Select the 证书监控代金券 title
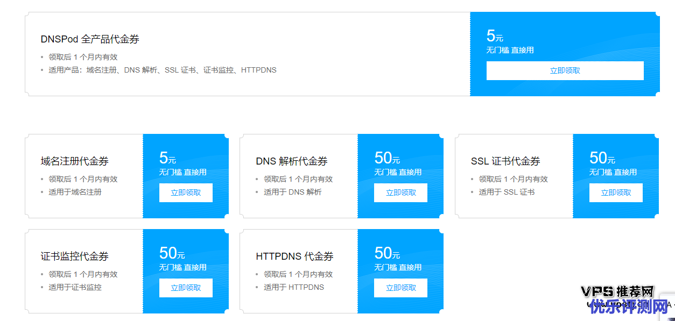 (x=75, y=256)
